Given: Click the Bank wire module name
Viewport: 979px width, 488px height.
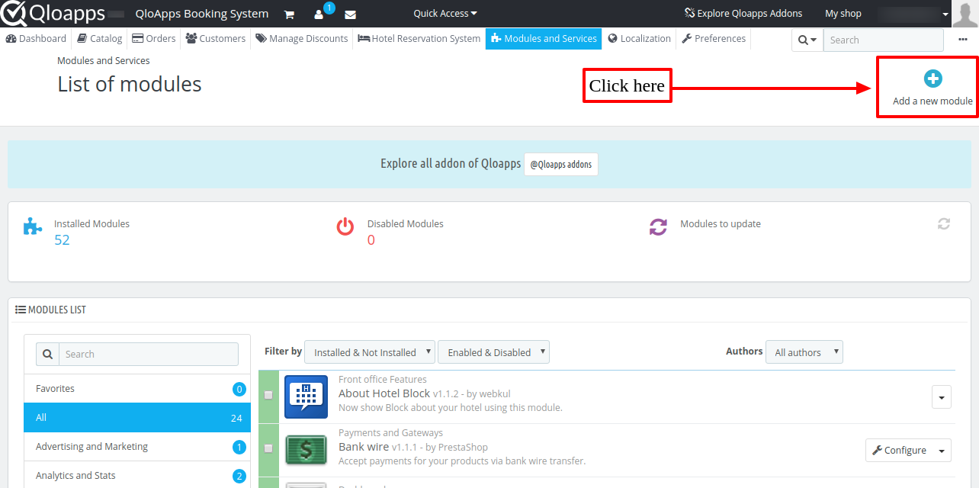Looking at the screenshot, I should click(364, 447).
